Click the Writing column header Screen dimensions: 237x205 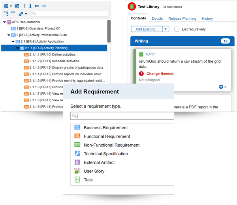182,41
